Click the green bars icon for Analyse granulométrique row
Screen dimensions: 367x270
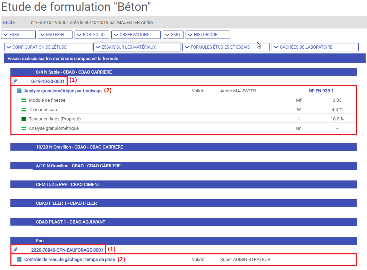click(x=24, y=128)
